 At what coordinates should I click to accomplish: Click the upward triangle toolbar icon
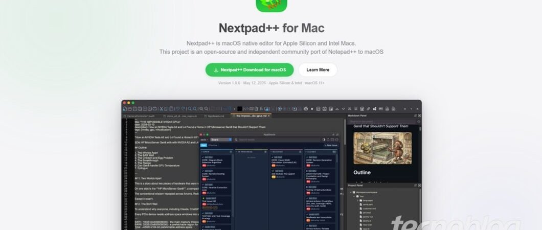click(x=337, y=109)
